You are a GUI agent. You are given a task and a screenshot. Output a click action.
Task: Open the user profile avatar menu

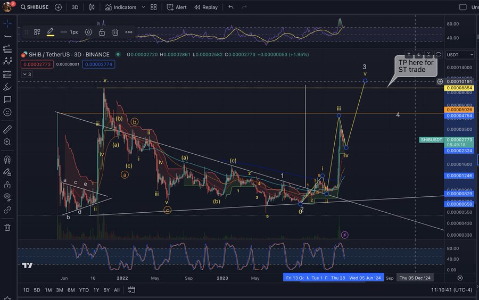[x=7, y=6]
